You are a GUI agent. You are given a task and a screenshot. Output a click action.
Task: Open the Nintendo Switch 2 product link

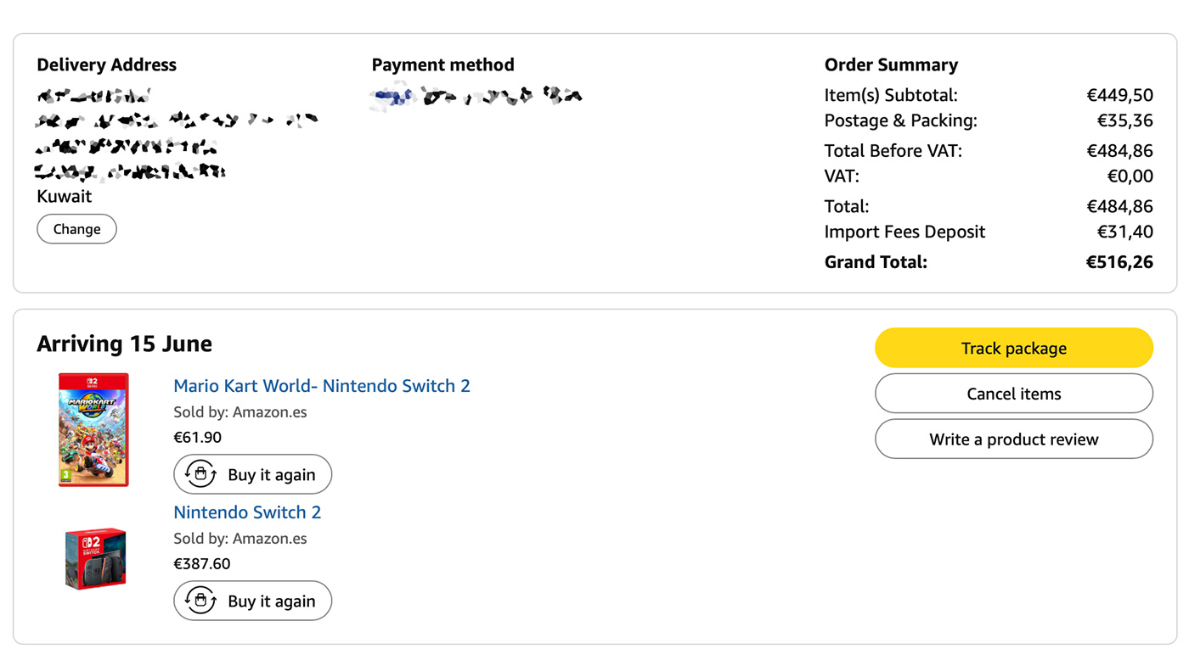(247, 512)
